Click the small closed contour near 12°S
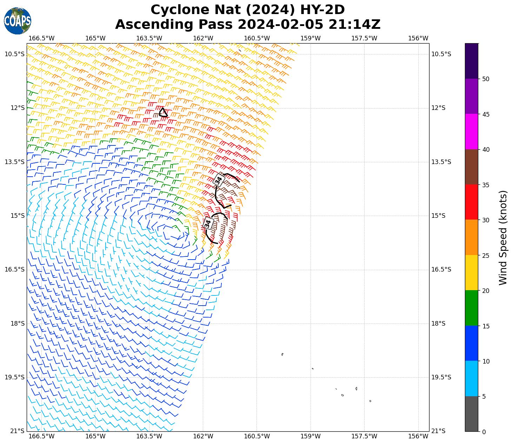513x444 pixels. click(x=163, y=113)
